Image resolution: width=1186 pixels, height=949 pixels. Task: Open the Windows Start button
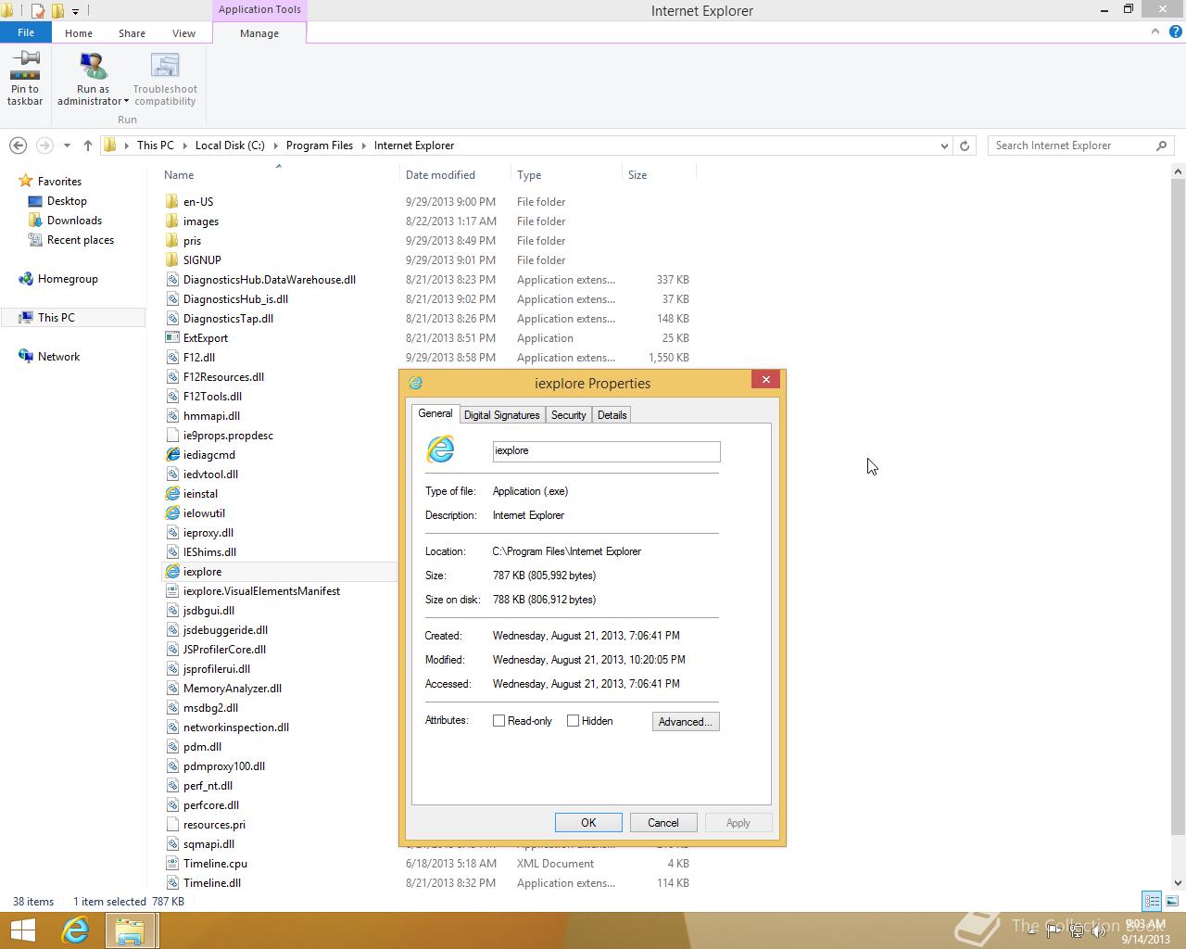(x=22, y=930)
